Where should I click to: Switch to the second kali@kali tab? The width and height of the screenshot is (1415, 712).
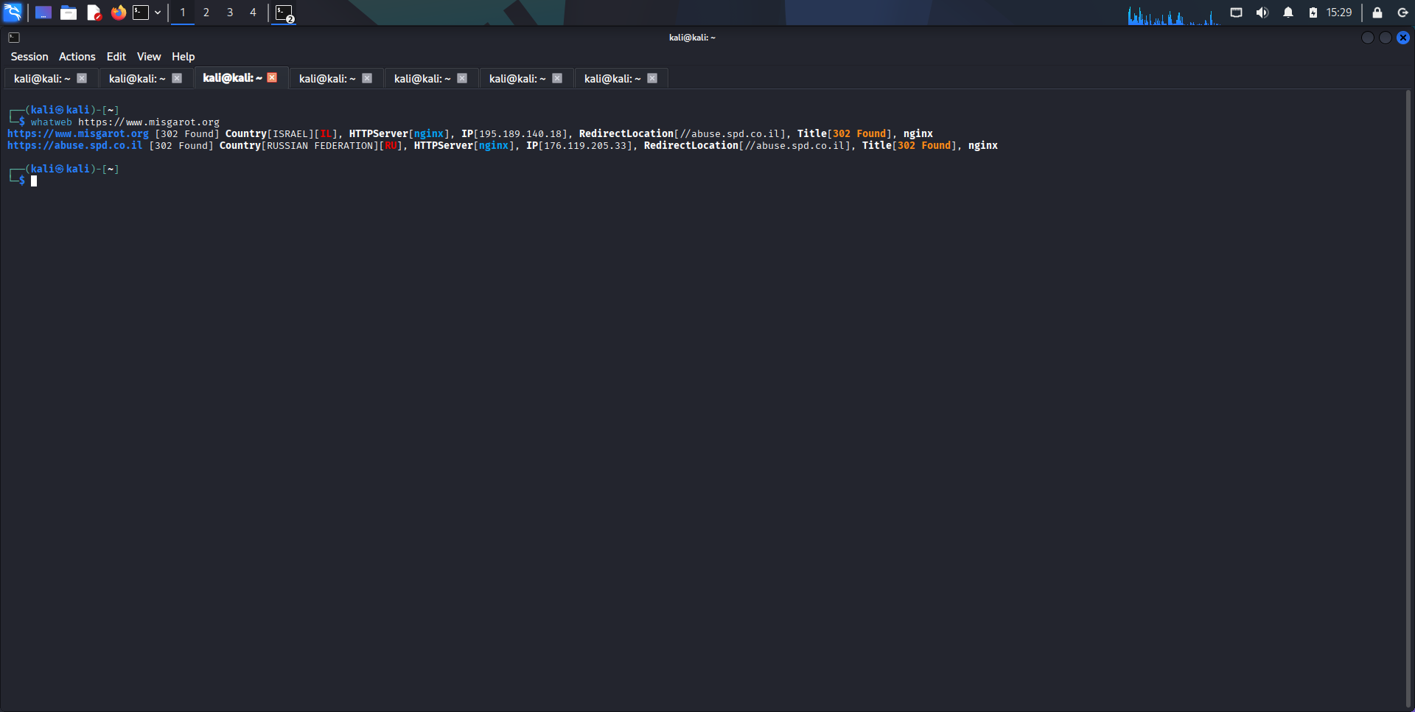click(137, 78)
